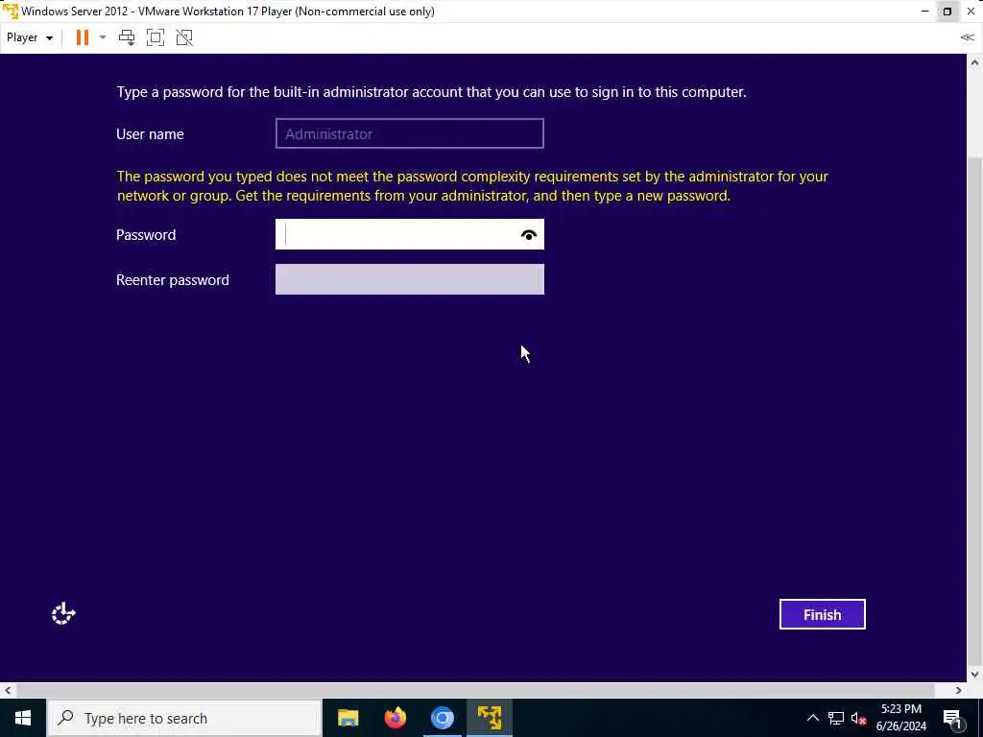Open the Player menu
This screenshot has width=983, height=737.
coord(30,37)
